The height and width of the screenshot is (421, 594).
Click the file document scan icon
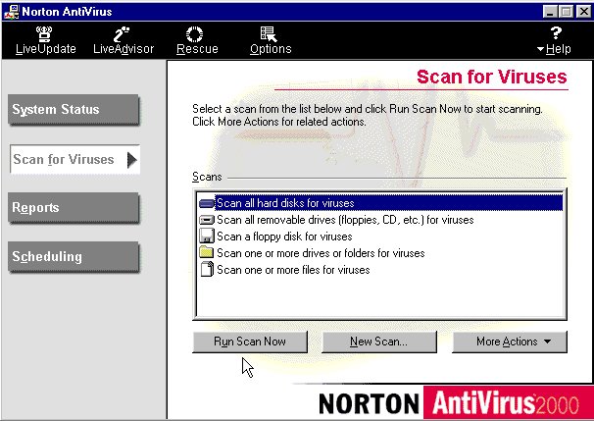[206, 270]
